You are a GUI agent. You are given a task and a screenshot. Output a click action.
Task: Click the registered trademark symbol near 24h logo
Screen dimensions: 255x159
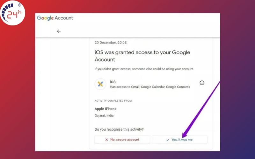[x=19, y=5]
